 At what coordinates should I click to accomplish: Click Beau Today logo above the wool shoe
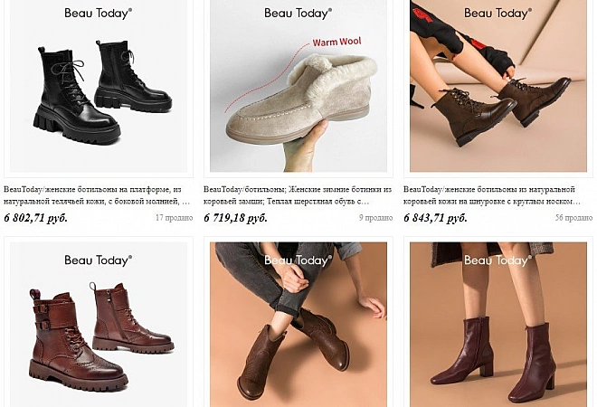(298, 13)
